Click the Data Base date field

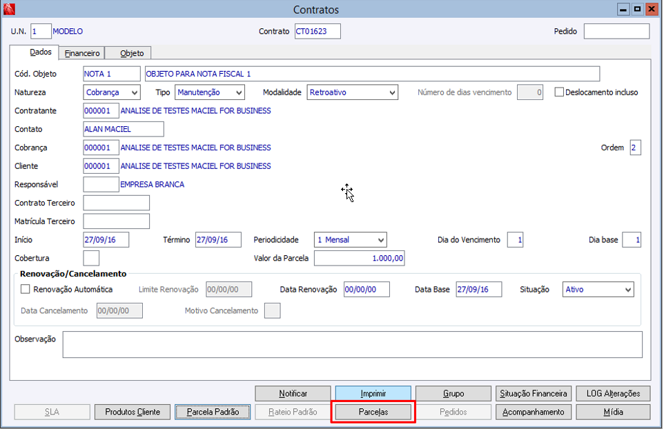coord(479,290)
